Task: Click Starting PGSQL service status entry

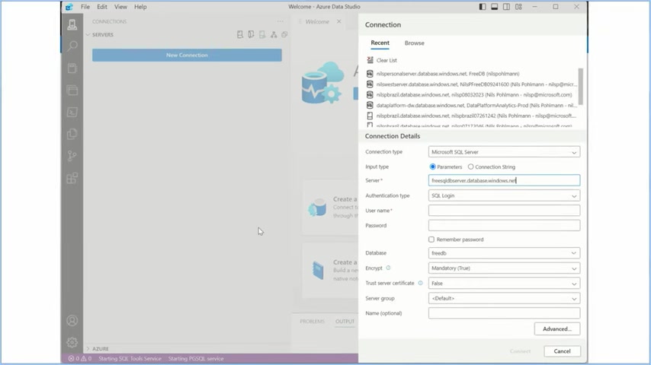Action: [196, 358]
